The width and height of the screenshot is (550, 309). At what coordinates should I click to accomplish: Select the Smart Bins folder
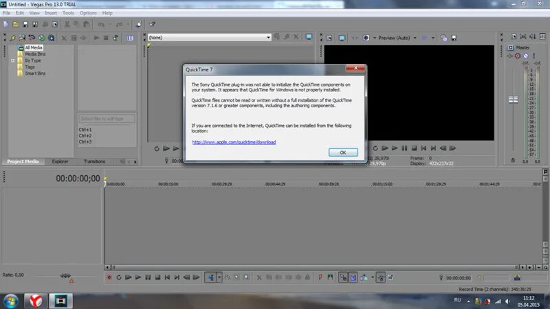coord(35,73)
